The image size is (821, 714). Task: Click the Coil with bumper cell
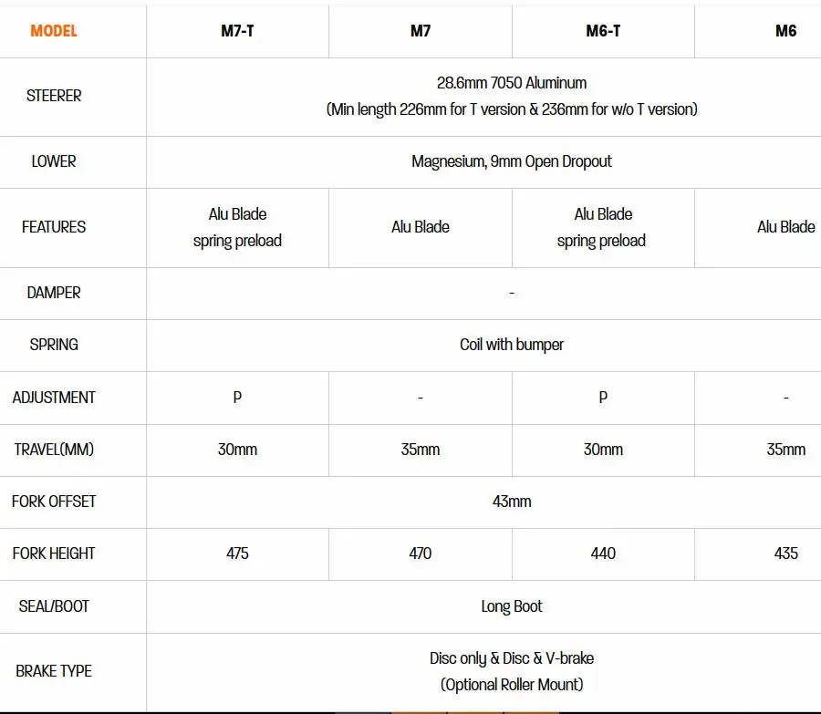coord(512,345)
